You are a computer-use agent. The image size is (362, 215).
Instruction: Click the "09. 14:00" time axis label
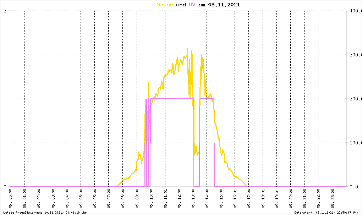click(x=207, y=199)
